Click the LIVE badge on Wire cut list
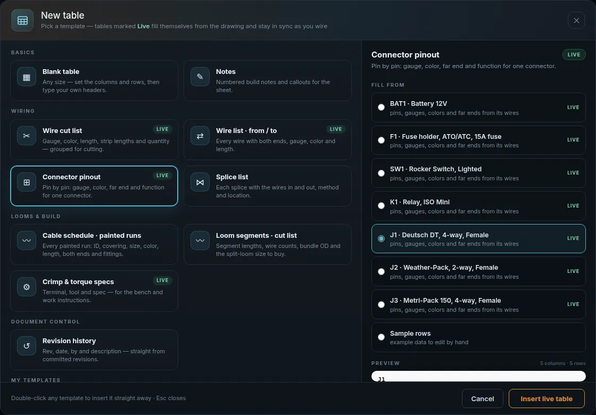 (x=162, y=129)
